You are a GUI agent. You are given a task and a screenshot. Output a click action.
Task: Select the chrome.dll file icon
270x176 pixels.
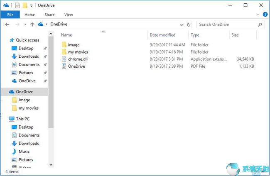click(x=64, y=59)
